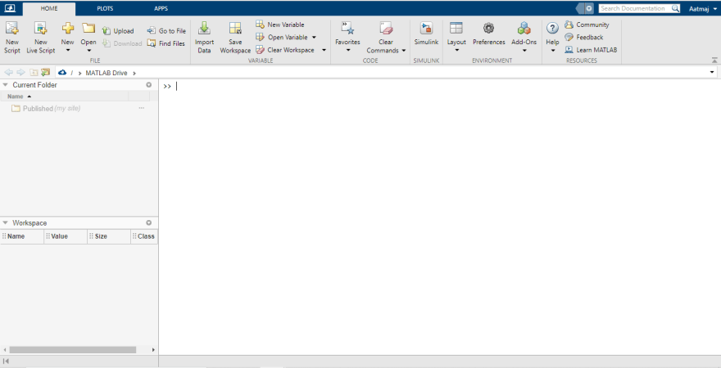
Task: Create a New Variable
Action: pyautogui.click(x=280, y=25)
